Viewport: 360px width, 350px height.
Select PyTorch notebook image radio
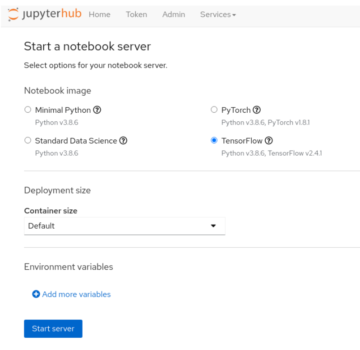(x=214, y=110)
